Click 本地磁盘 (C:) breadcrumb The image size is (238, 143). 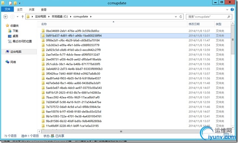(x=59, y=17)
